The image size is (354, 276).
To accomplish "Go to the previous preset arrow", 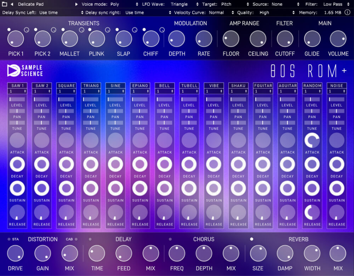I will [12, 4].
